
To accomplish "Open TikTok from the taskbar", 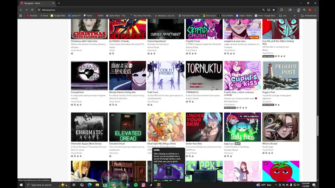I will click(x=151, y=185).
